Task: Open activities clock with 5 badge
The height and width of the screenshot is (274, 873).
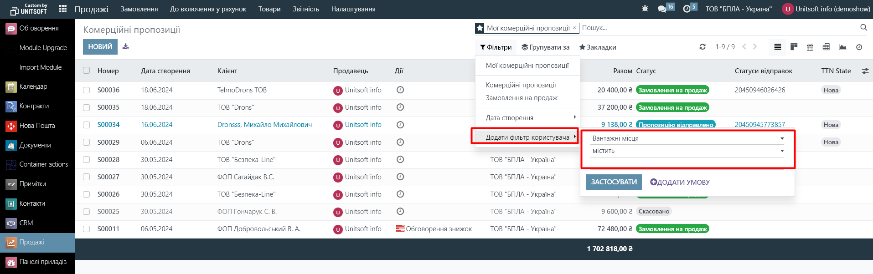Action: [x=690, y=8]
